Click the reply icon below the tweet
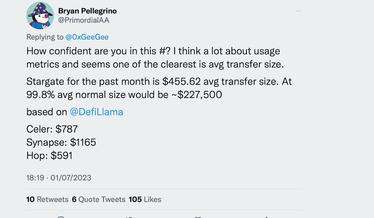The width and height of the screenshot is (374, 218). coord(61,217)
